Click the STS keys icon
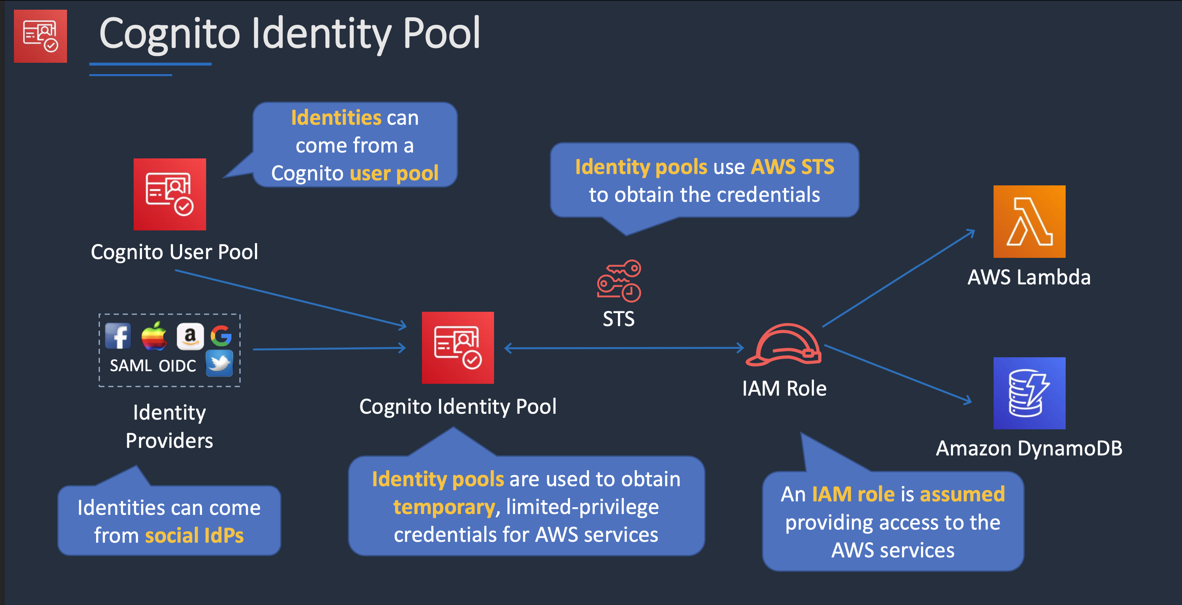 618,281
